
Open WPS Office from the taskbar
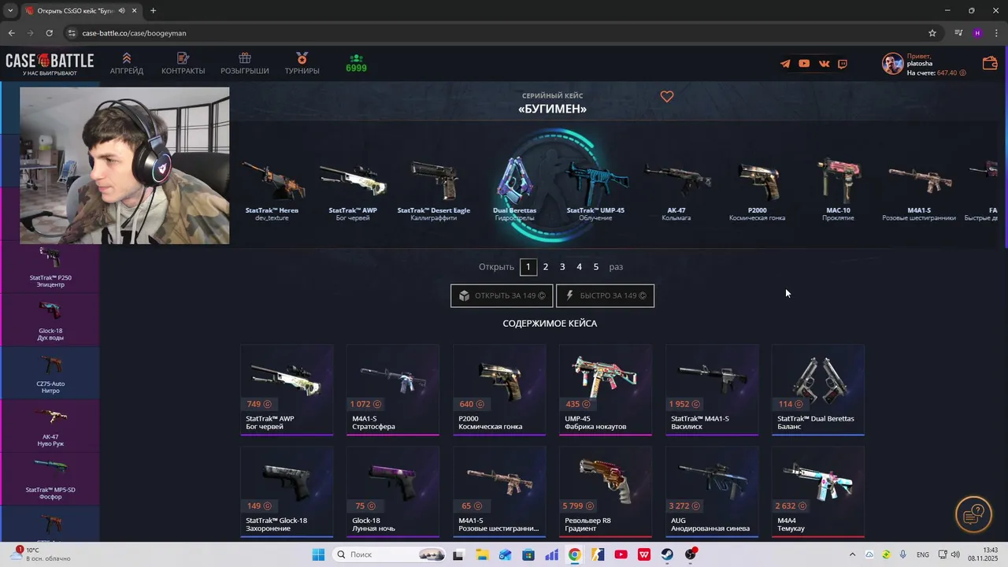click(x=644, y=554)
